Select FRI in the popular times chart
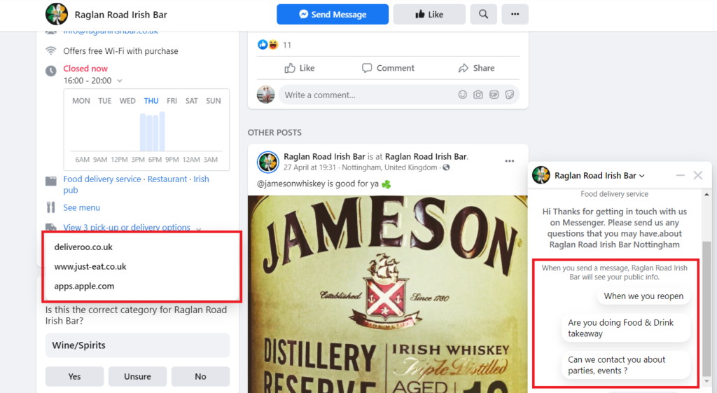This screenshot has width=717, height=393. point(172,101)
